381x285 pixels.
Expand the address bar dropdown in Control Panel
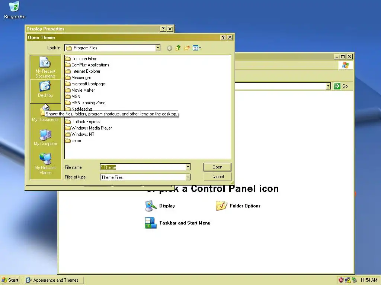click(328, 86)
